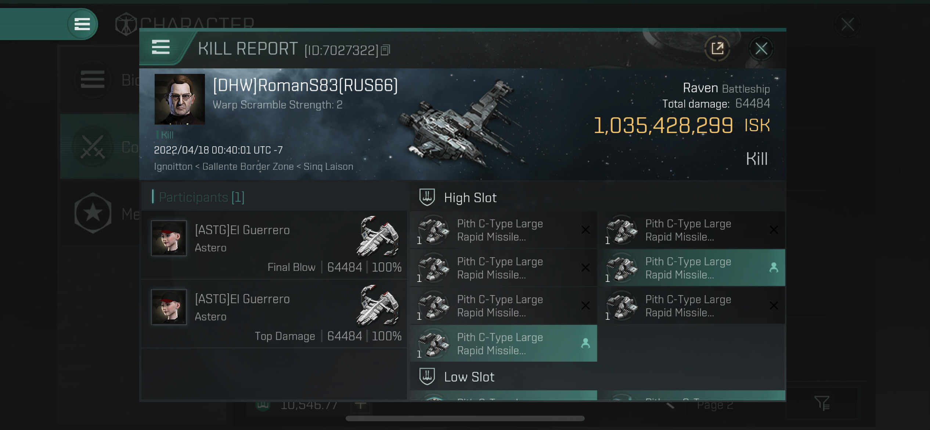Select the highlighted bottom-left Rapid Missile module
Viewport: 930px width, 430px height.
point(503,343)
